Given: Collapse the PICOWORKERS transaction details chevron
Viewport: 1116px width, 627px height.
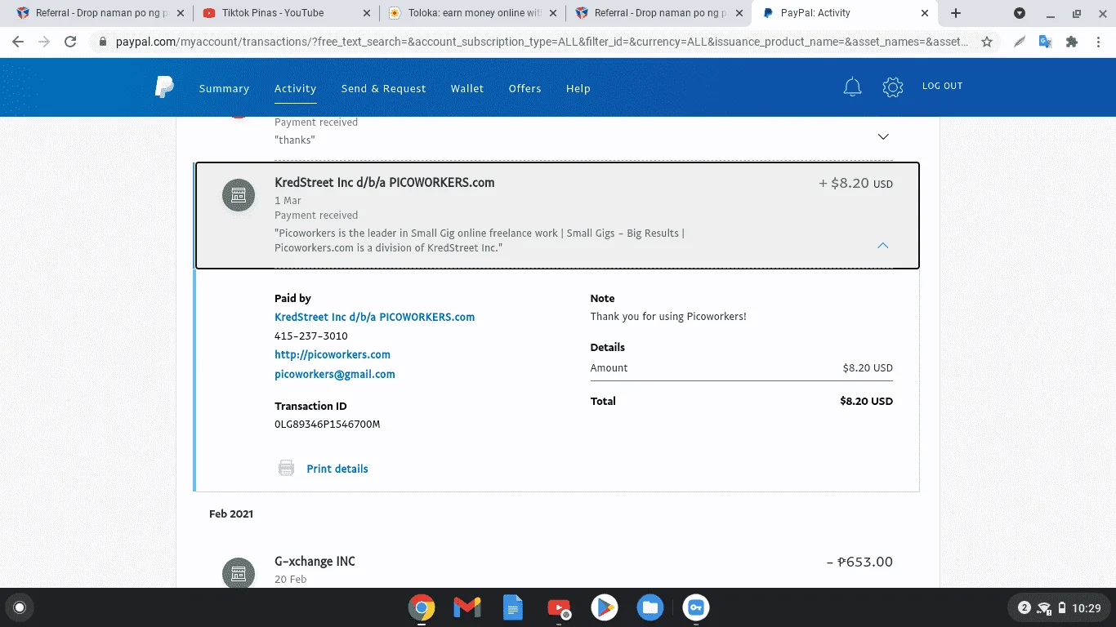Looking at the screenshot, I should [x=882, y=245].
